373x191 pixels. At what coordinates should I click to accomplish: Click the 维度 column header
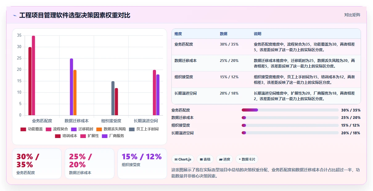click(178, 34)
